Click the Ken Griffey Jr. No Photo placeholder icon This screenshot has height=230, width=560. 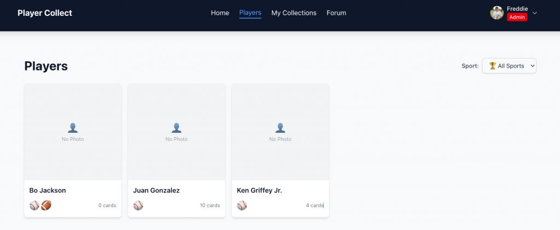tap(280, 128)
